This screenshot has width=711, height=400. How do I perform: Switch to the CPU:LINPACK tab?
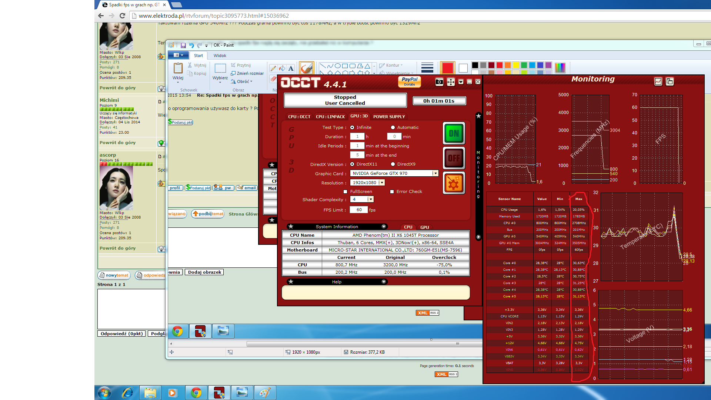[330, 117]
